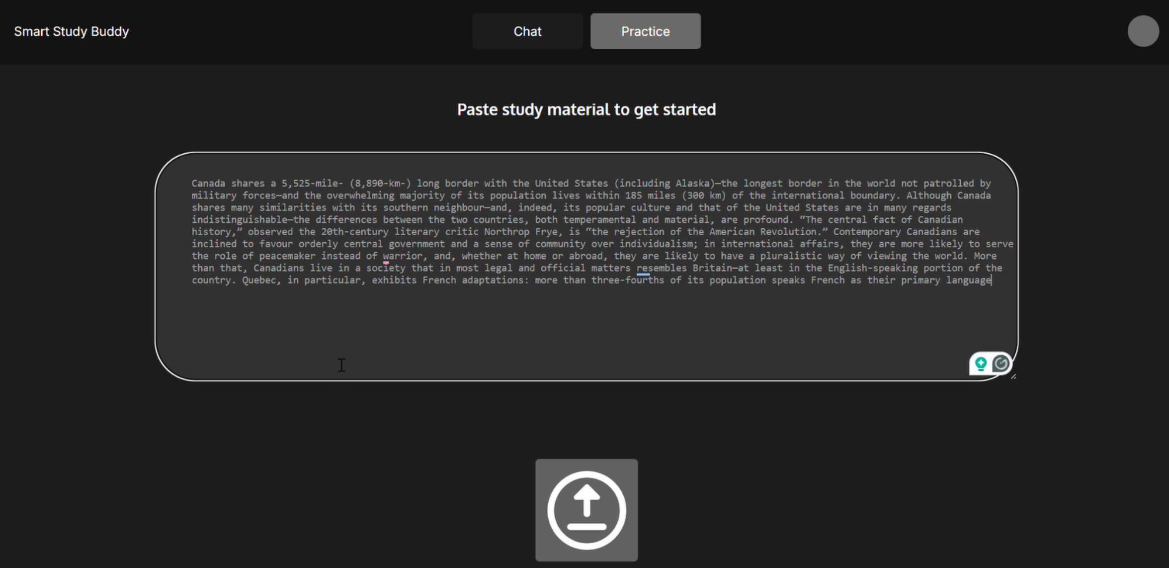Click the gray profile avatar circle
The height and width of the screenshot is (568, 1169).
click(1143, 31)
